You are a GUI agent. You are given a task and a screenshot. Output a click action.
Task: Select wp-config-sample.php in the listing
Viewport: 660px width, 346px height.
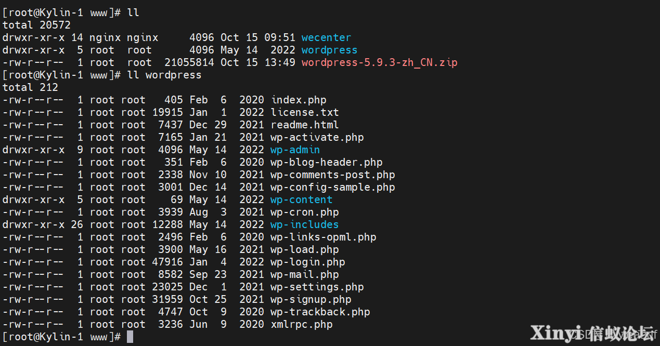click(x=332, y=188)
